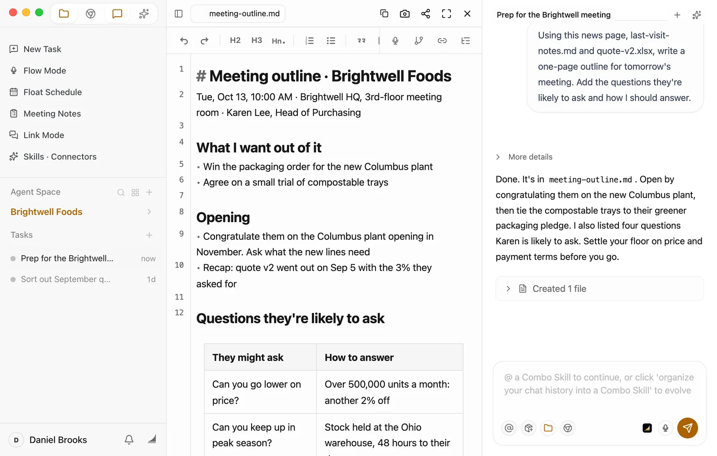Open the Sort out September task
Screen dimensions: 717x456
pyautogui.click(x=83, y=280)
